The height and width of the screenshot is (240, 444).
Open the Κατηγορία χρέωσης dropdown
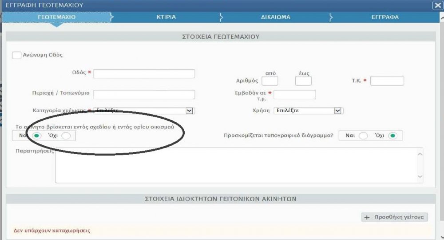pos(189,111)
